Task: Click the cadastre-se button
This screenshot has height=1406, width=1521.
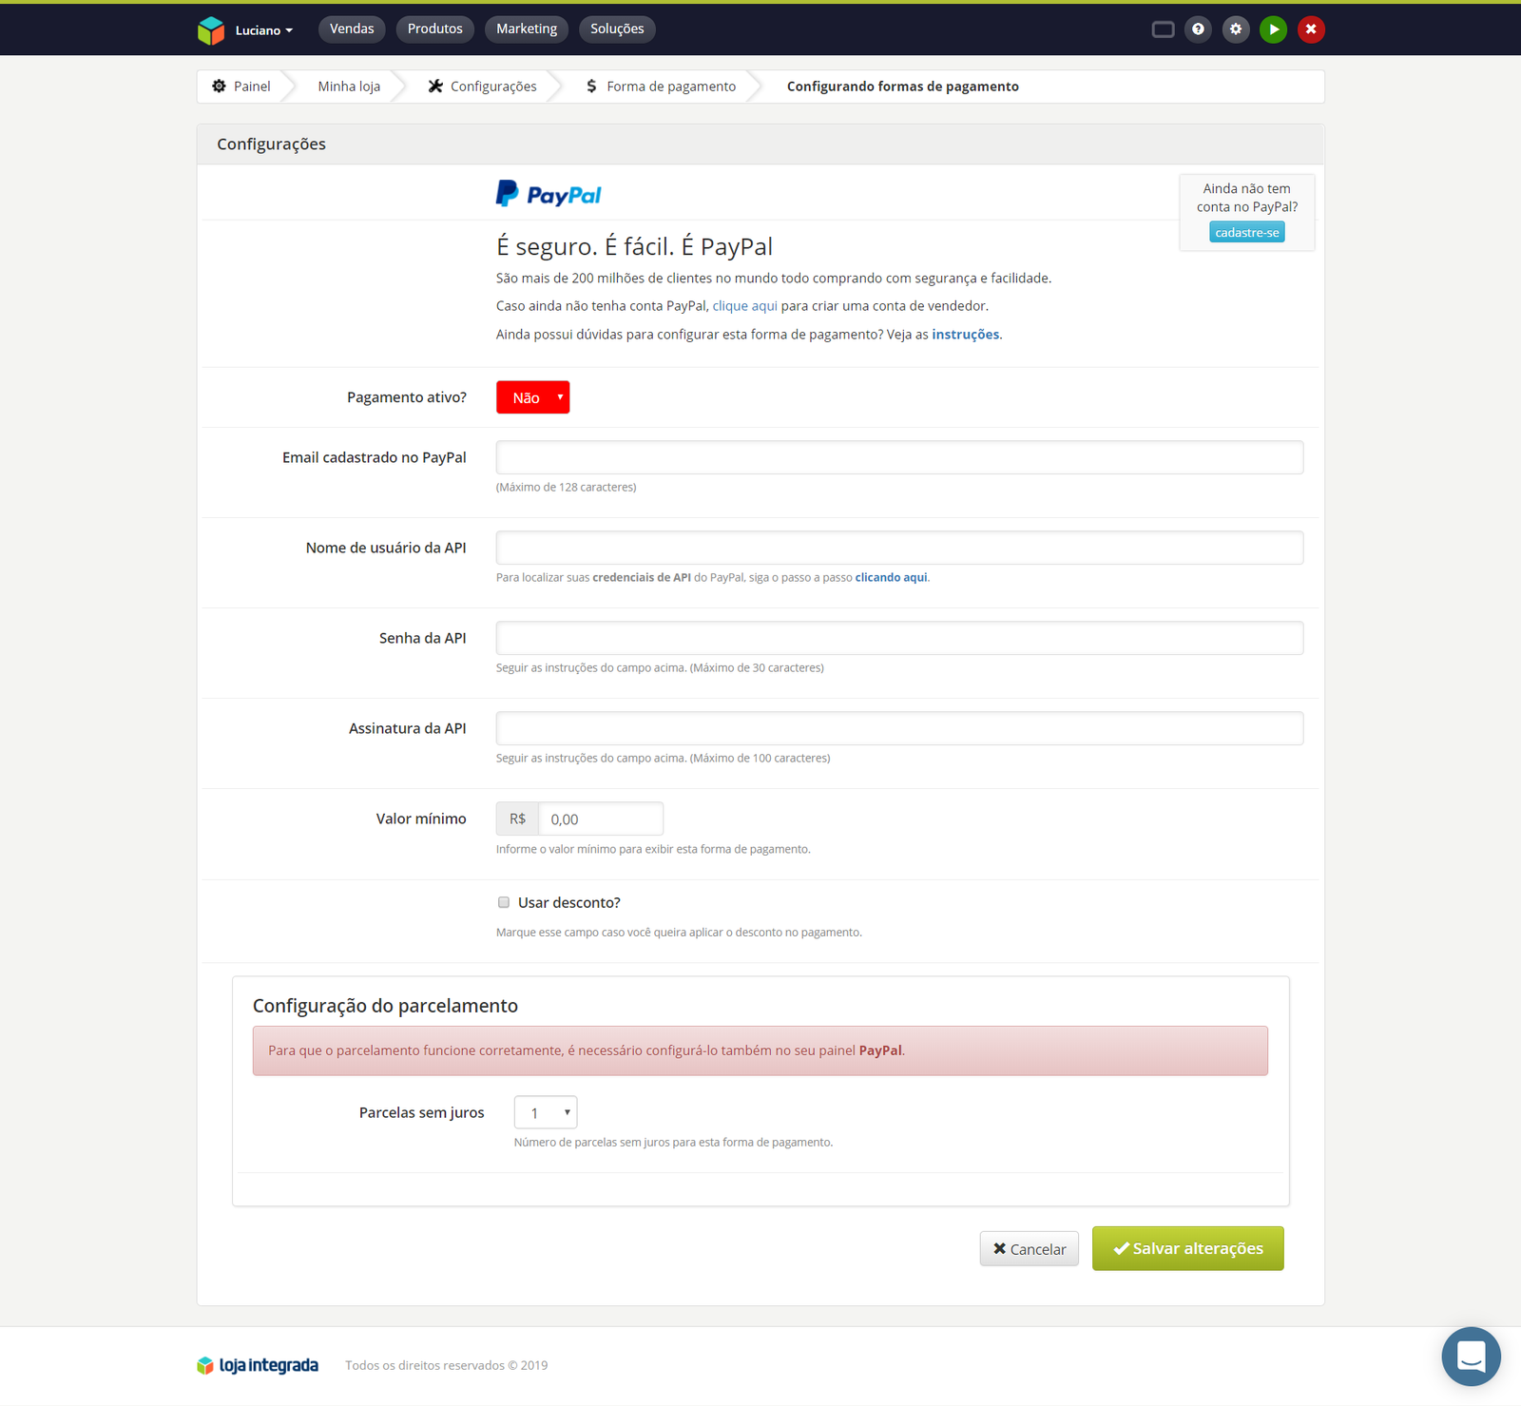Action: tap(1246, 233)
